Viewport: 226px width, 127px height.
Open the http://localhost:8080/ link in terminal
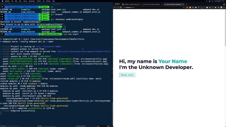pyautogui.click(x=48, y=47)
